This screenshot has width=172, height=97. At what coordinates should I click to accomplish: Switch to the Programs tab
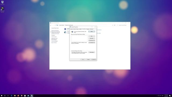[88, 29]
